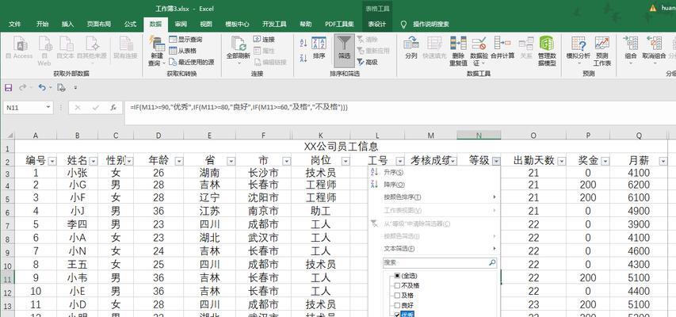676x317 pixels.
Task: Open the 姓名 column filter dropdown
Action: (94, 162)
